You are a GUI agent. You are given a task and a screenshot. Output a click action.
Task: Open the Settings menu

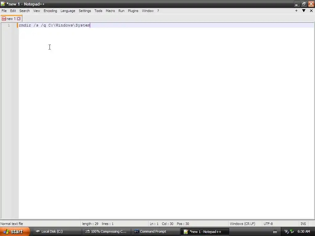[85, 11]
